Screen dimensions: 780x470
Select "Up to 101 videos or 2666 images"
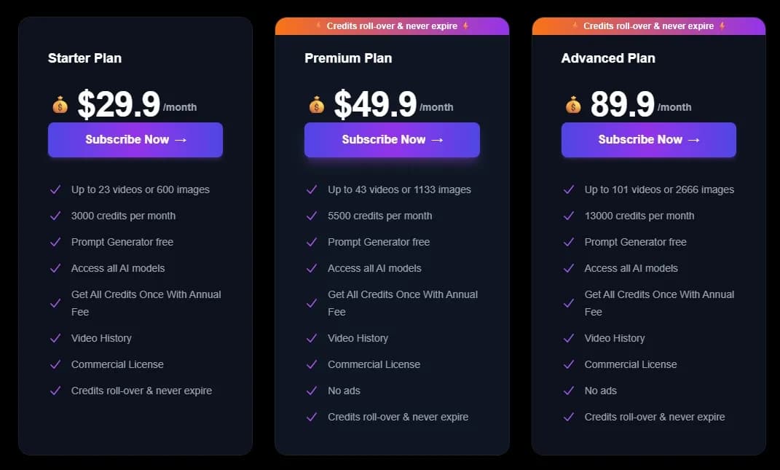coord(659,189)
